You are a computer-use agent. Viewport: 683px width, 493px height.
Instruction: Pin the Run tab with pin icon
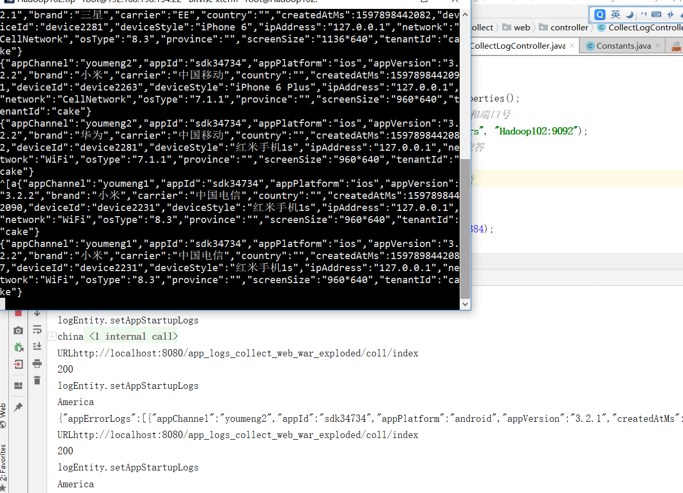[x=18, y=407]
